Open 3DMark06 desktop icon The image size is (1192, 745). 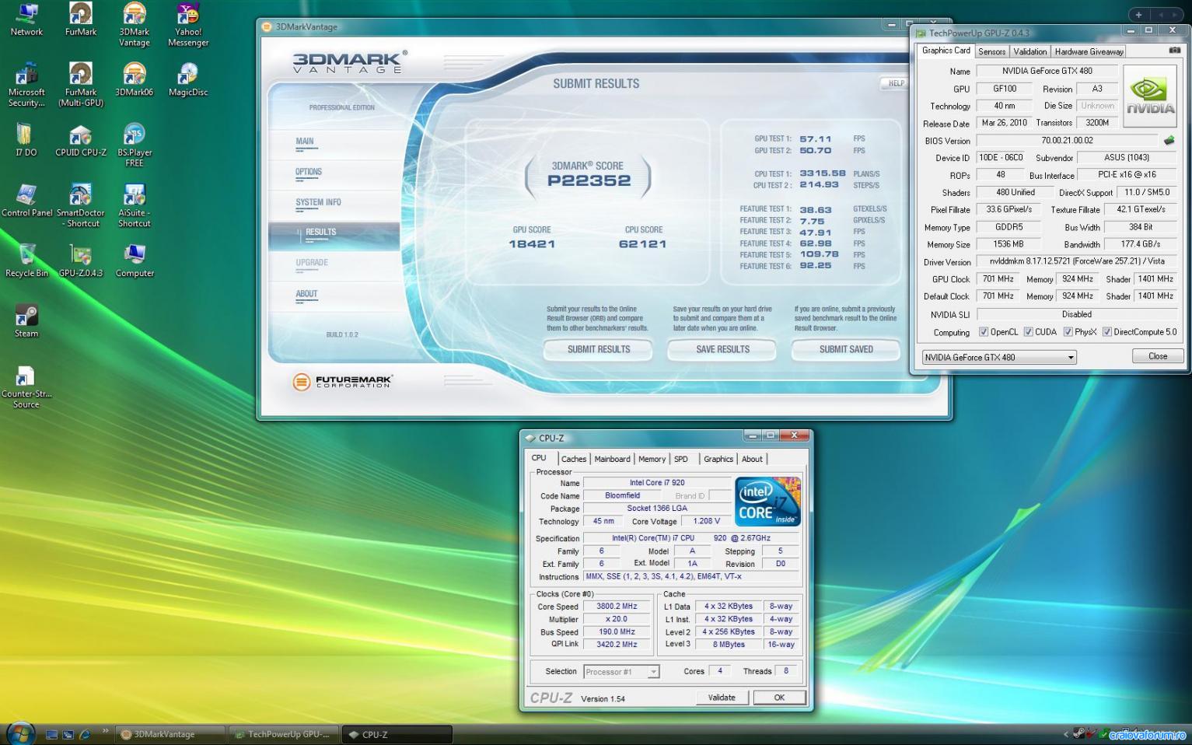pos(135,79)
